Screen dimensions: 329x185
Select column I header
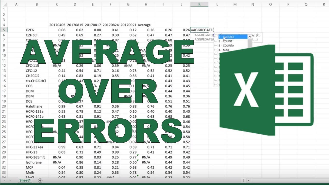tap(163, 4)
